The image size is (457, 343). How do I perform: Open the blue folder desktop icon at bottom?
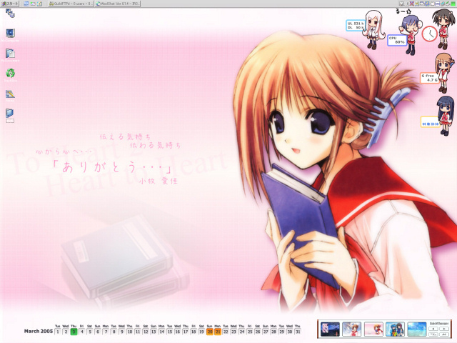point(10,116)
